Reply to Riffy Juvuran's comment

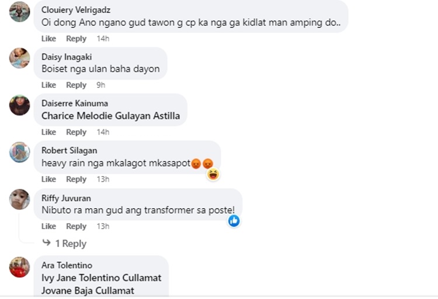pos(76,226)
